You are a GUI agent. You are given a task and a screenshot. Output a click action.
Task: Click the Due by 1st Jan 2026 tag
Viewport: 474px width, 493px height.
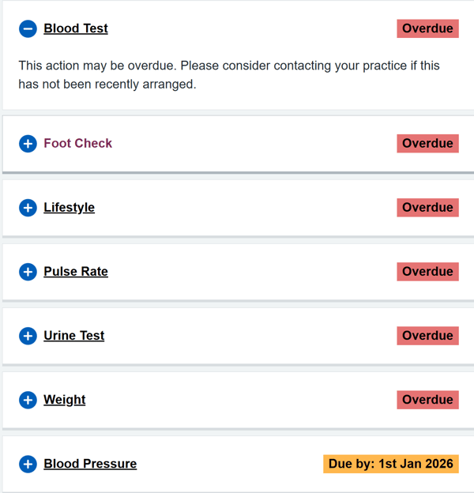tap(390, 463)
